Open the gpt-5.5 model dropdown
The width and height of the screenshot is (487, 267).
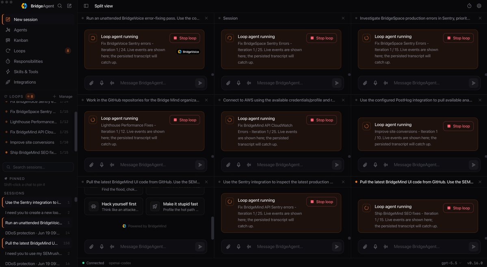click(x=451, y=263)
